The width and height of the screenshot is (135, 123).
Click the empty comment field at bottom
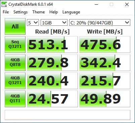[67, 115]
